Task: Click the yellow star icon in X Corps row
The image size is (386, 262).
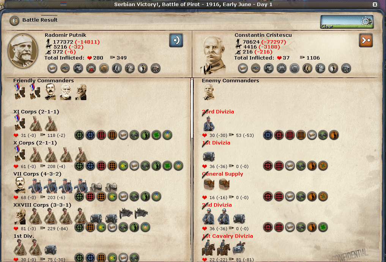Action: pyautogui.click(x=123, y=166)
